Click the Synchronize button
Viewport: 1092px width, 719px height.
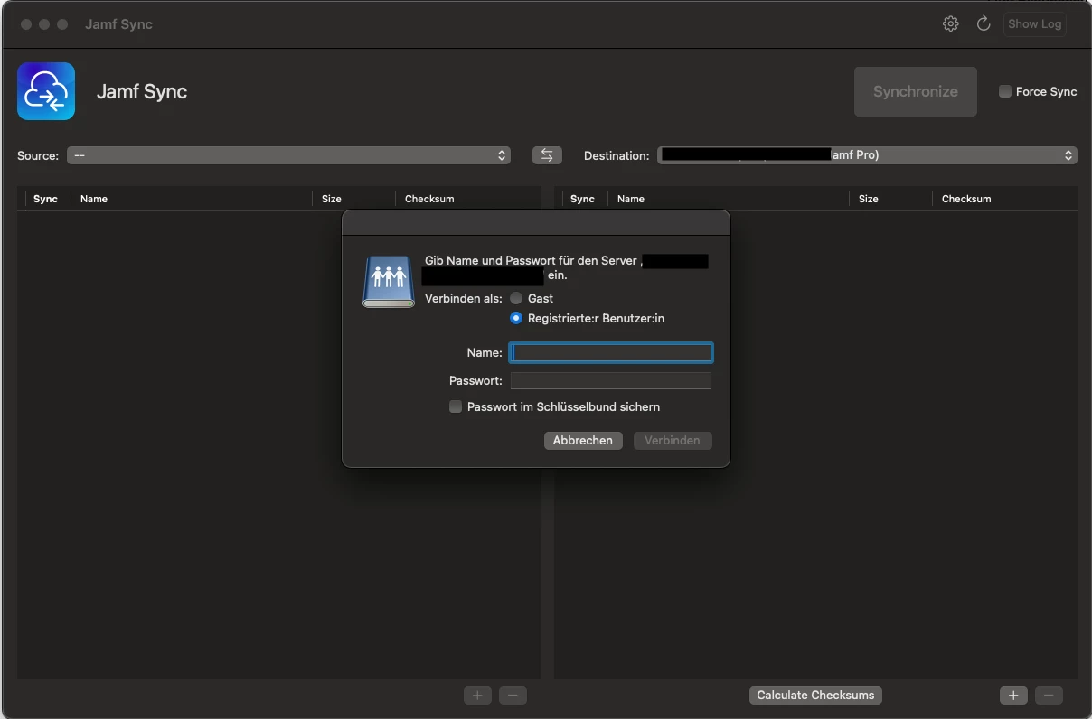tap(916, 91)
